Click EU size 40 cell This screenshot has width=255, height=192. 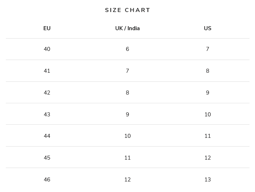47,49
